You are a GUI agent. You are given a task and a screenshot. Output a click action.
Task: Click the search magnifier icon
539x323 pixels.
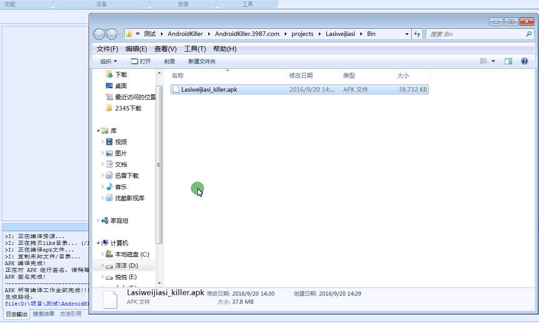pos(529,34)
